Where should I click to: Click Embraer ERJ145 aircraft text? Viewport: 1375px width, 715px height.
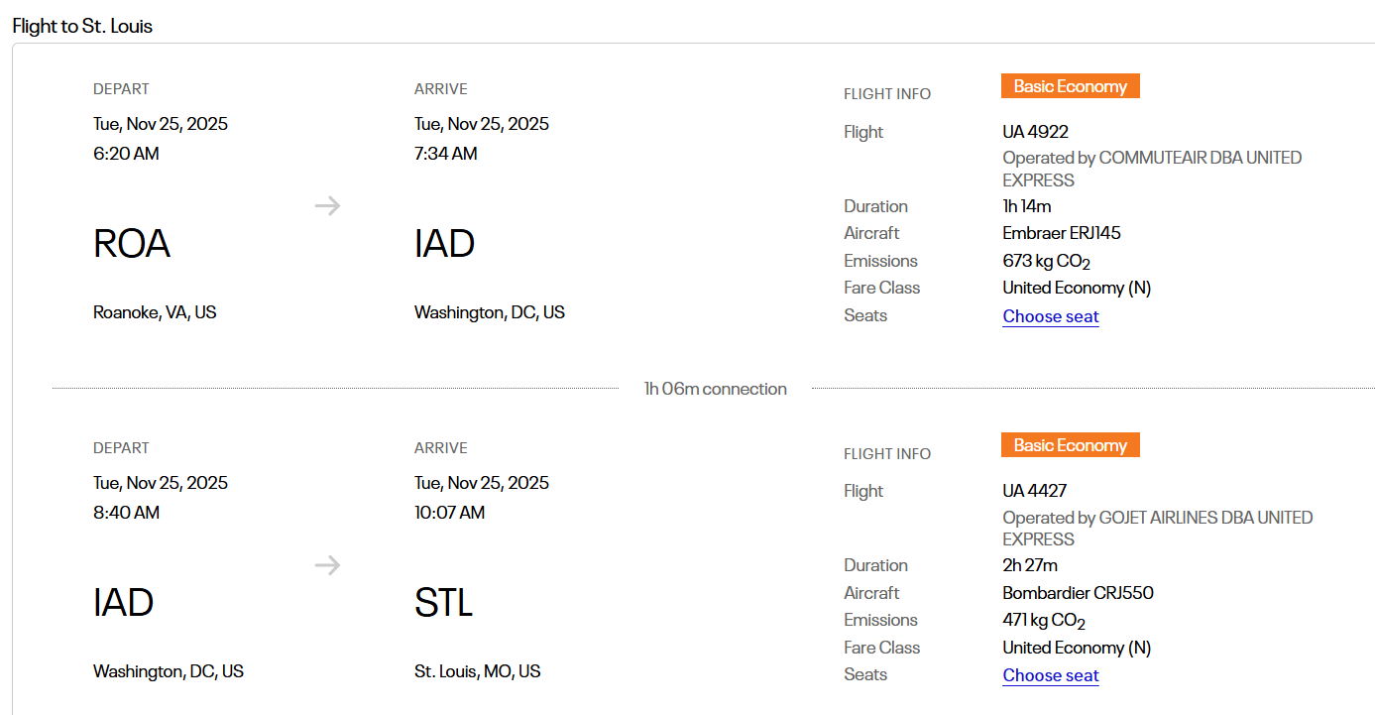1061,233
